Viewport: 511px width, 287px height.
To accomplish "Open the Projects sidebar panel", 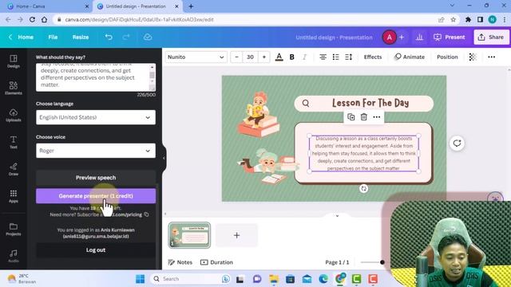I will (x=14, y=229).
